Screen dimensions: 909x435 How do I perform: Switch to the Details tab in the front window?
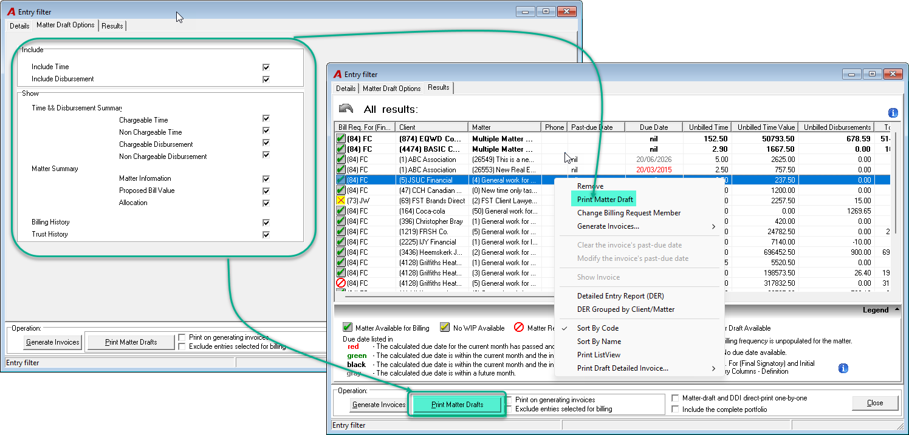346,89
